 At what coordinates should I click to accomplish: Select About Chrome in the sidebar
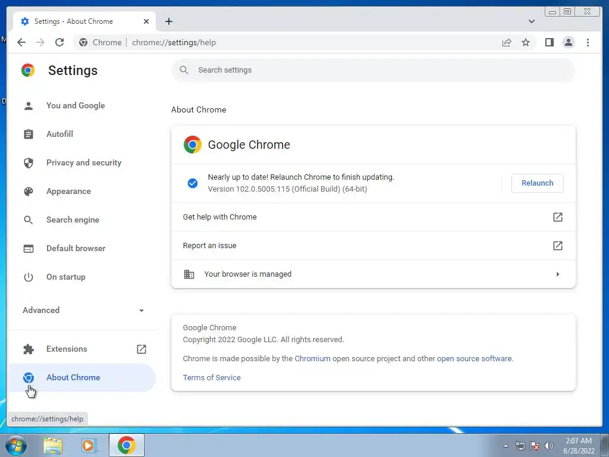pyautogui.click(x=82, y=377)
